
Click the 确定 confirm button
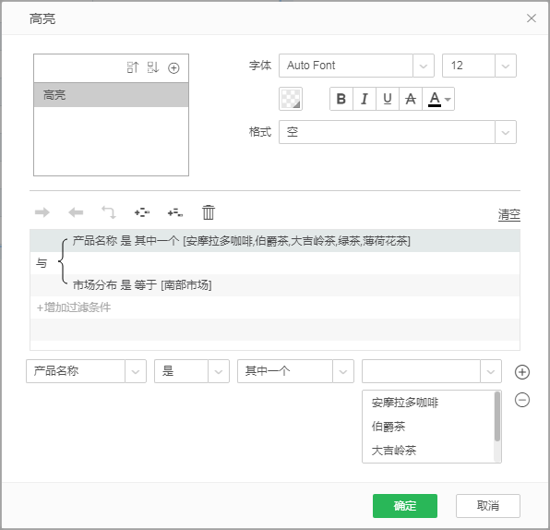(x=405, y=506)
